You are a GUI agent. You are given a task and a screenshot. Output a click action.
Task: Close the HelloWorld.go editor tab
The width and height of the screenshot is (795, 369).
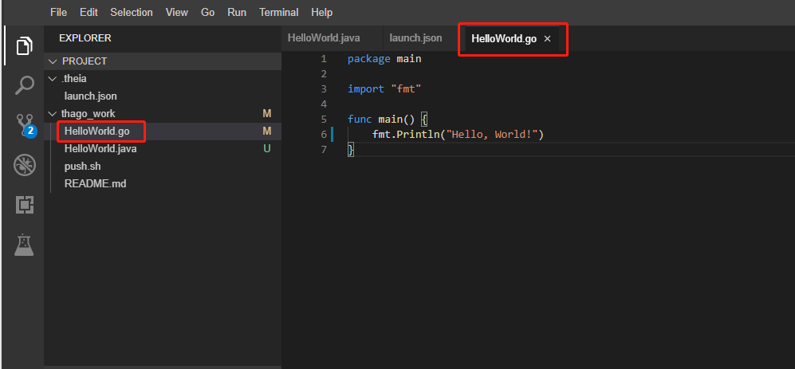pos(547,39)
